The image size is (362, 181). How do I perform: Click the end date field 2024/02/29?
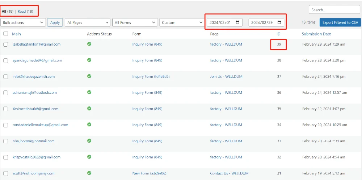click(x=266, y=22)
